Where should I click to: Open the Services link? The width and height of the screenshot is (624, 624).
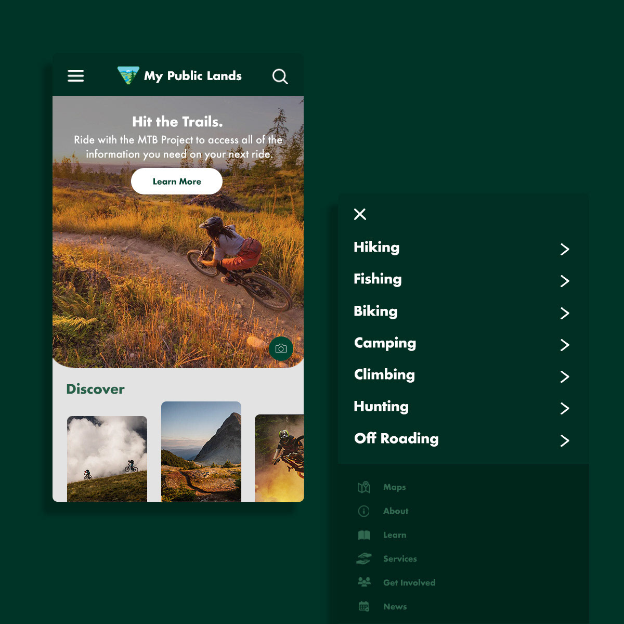click(400, 559)
